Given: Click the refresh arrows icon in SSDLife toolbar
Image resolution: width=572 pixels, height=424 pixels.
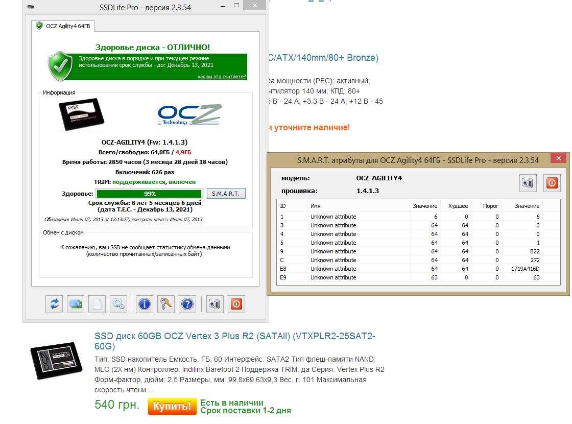Looking at the screenshot, I should pyautogui.click(x=54, y=304).
